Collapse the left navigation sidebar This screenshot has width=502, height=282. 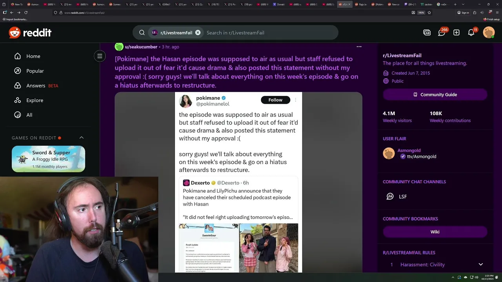point(100,56)
